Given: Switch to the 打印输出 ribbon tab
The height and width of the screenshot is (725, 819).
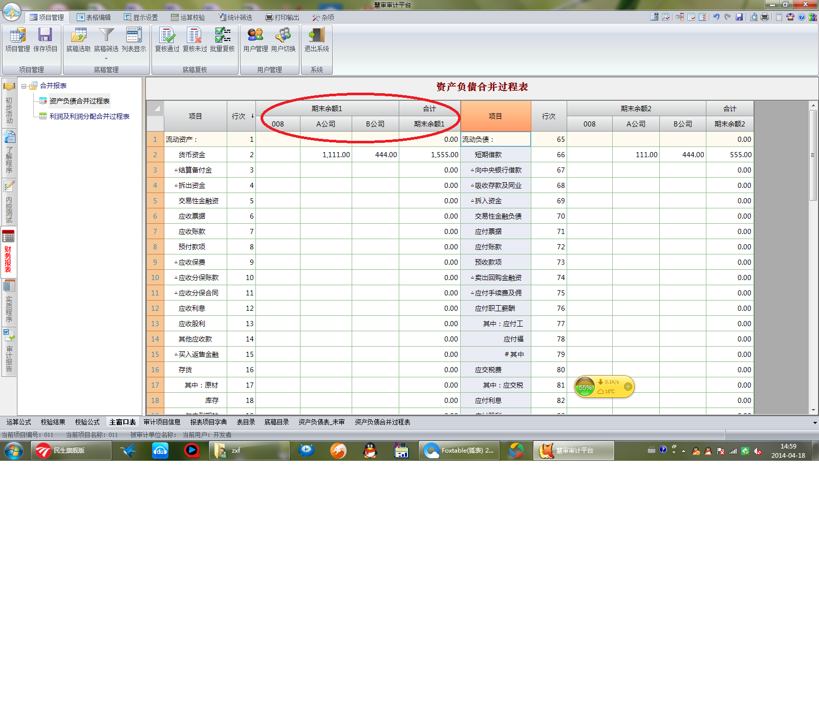Looking at the screenshot, I should (282, 17).
